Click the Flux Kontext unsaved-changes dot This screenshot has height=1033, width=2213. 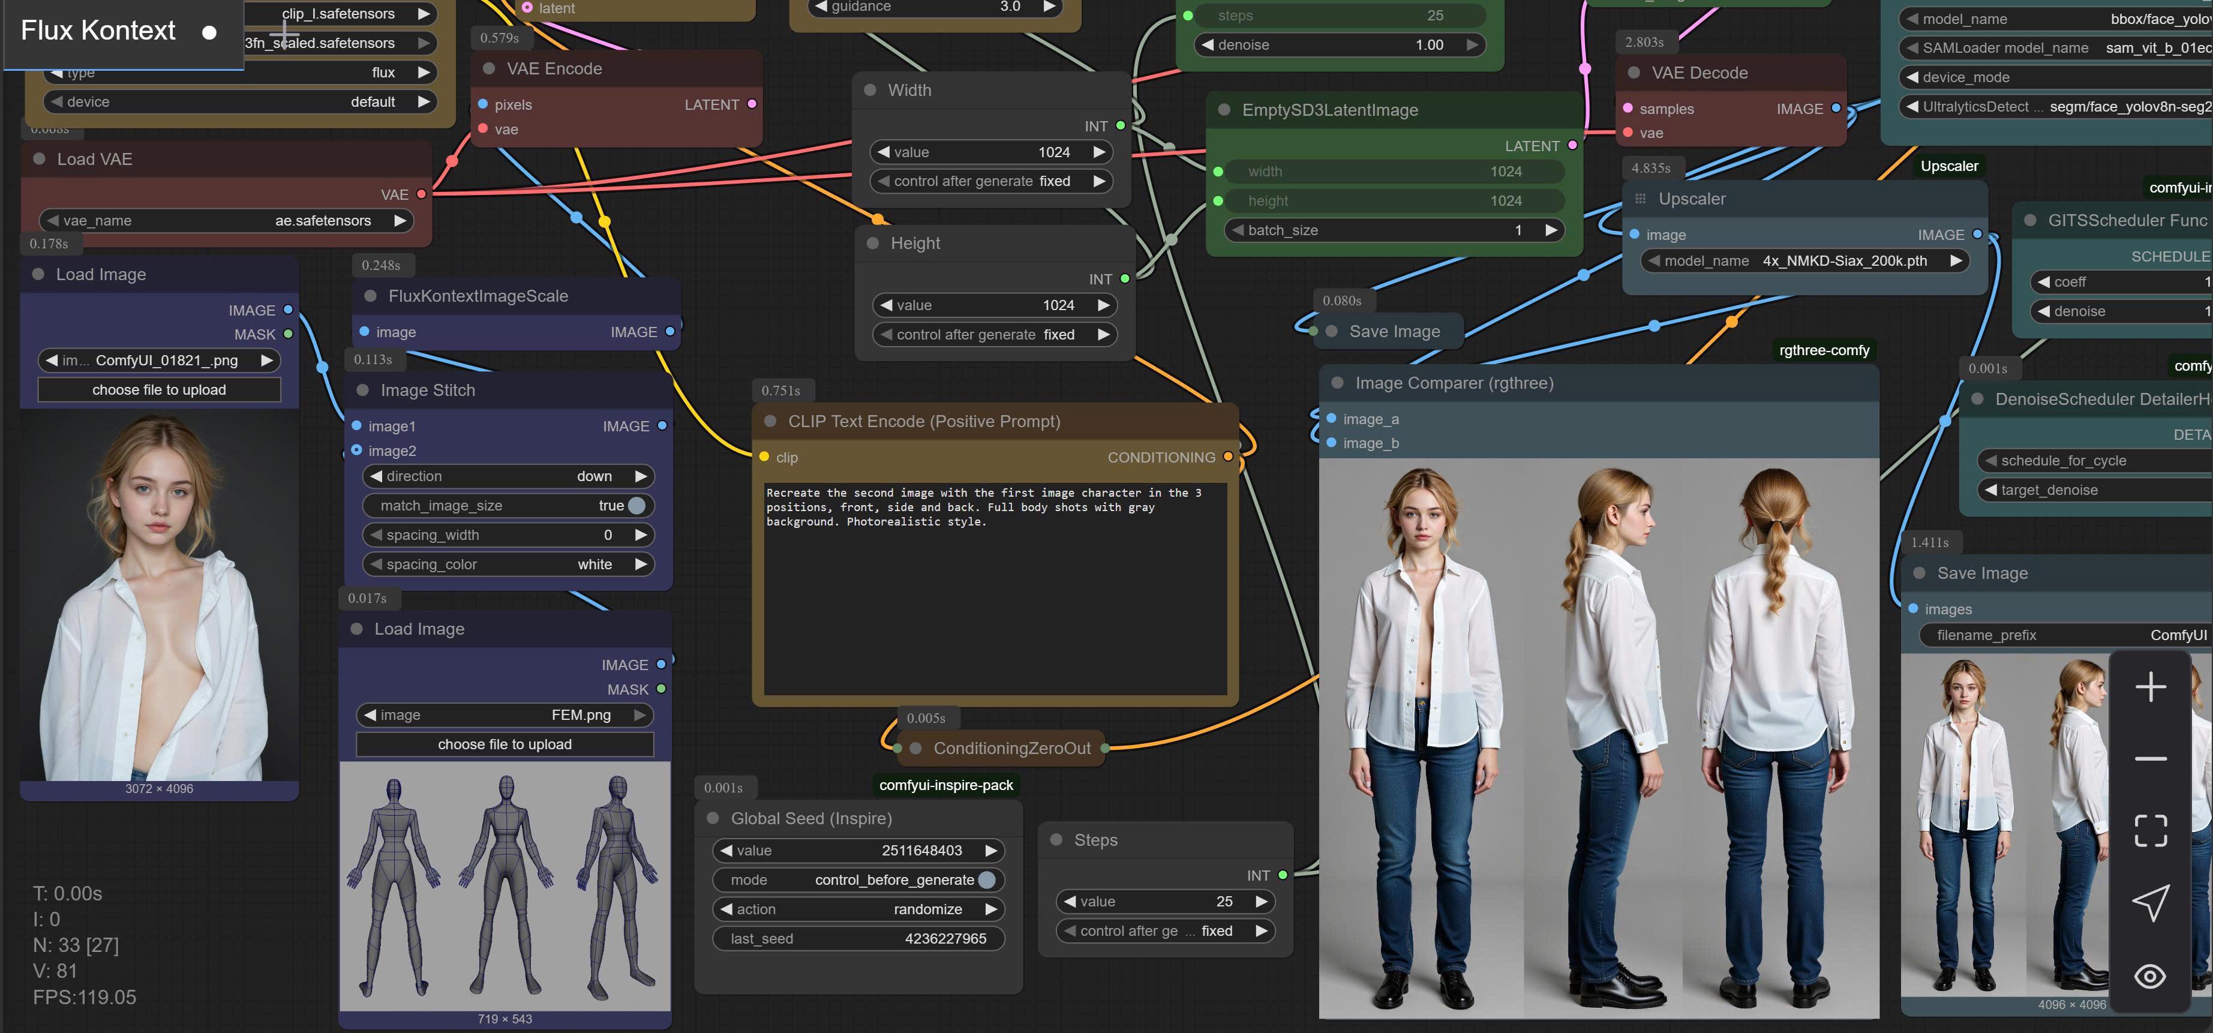coord(209,32)
